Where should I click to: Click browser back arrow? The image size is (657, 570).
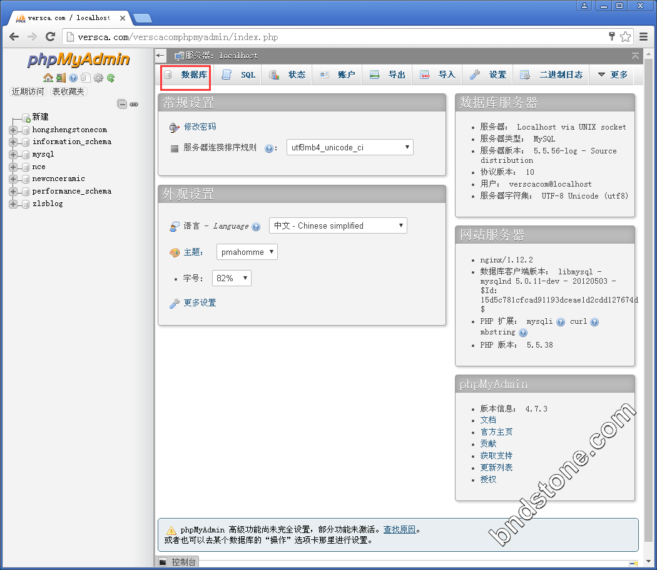[x=14, y=37]
